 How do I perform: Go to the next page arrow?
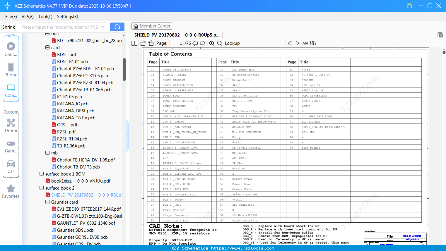point(203,43)
